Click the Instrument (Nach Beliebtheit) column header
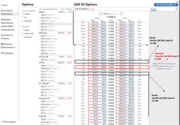 [x=48, y=9]
